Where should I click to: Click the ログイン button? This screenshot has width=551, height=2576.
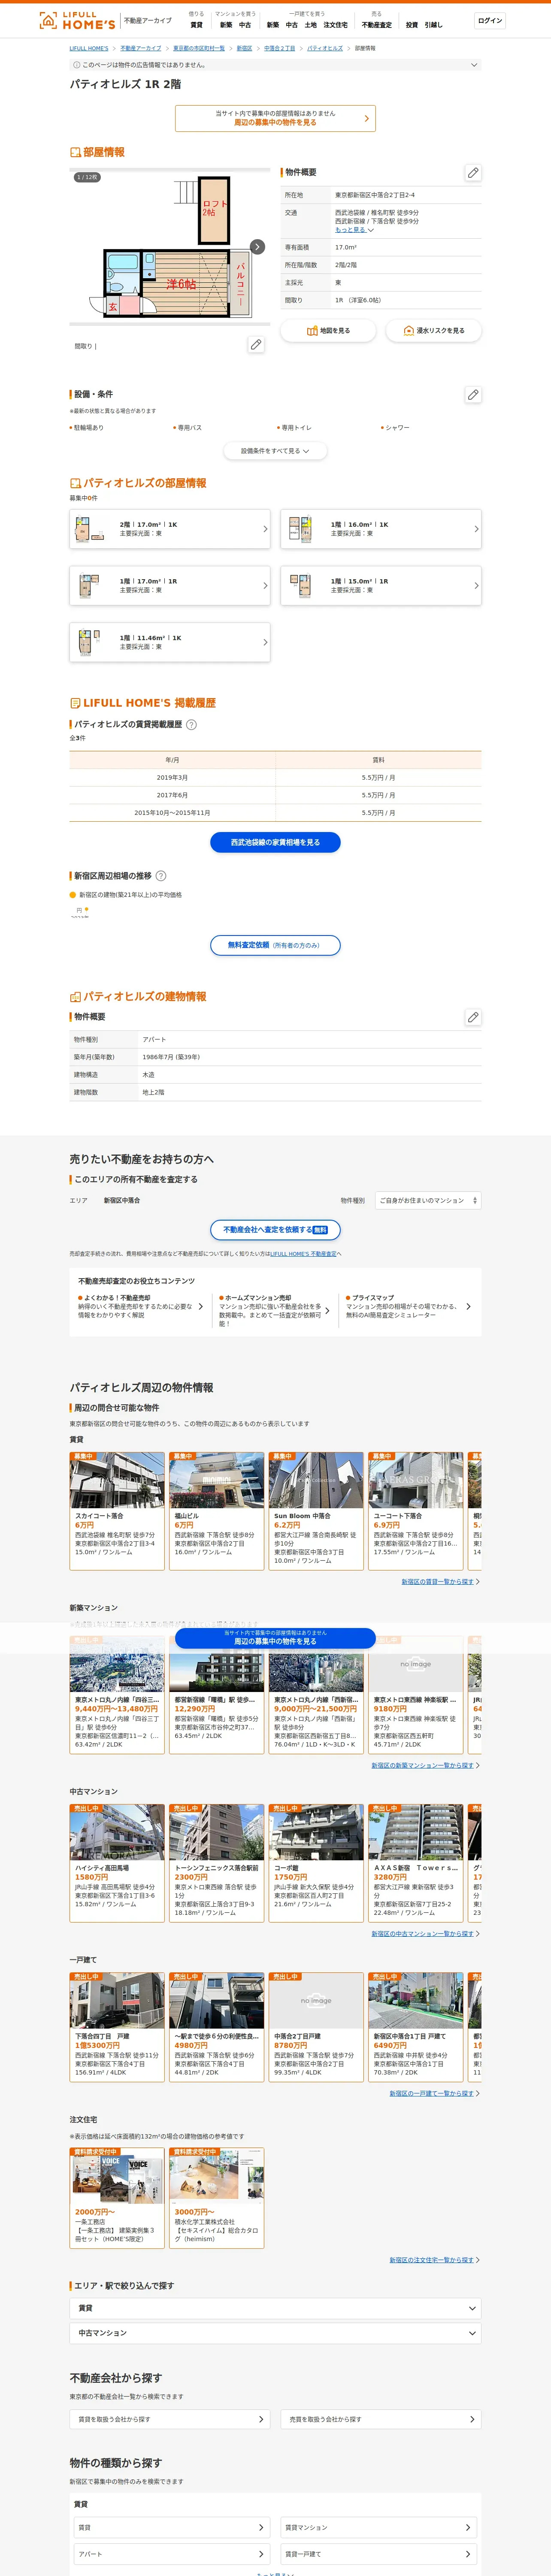(490, 21)
